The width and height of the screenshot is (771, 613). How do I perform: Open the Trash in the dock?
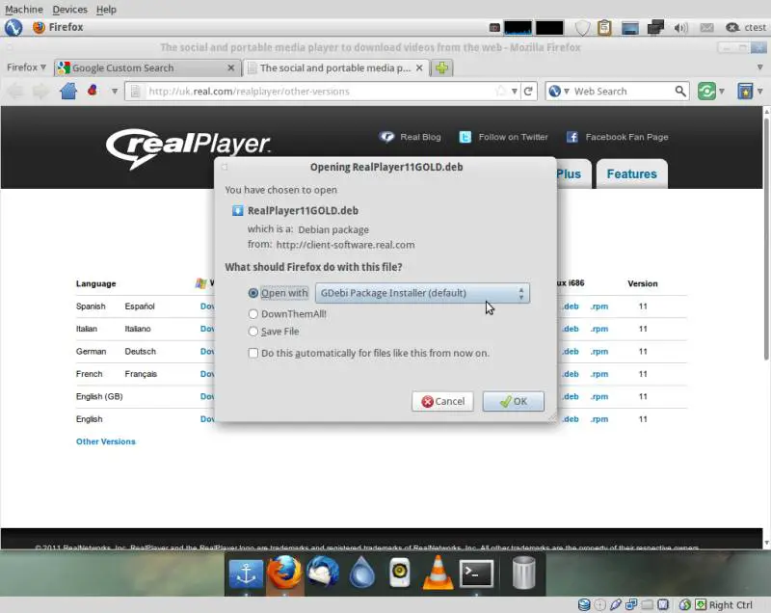pyautogui.click(x=523, y=573)
